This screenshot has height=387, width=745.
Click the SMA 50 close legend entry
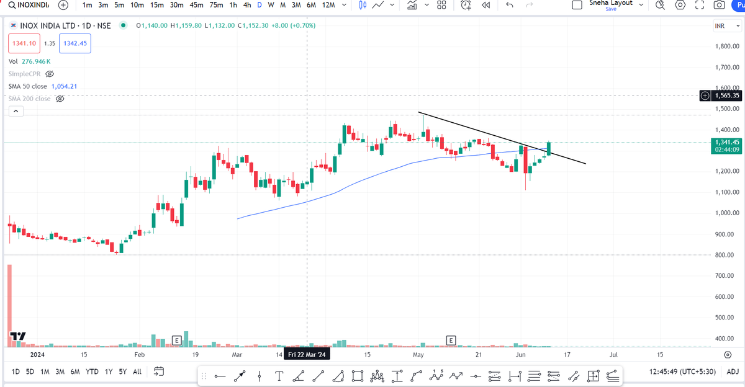coord(42,86)
